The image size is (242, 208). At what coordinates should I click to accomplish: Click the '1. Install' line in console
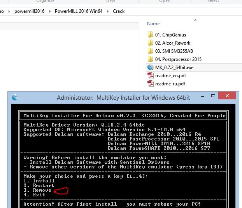pos(39,181)
